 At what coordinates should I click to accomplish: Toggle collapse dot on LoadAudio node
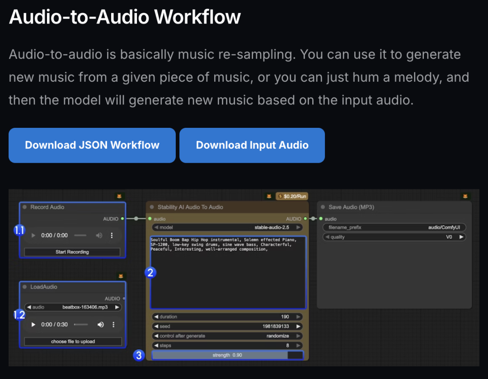pyautogui.click(x=24, y=286)
